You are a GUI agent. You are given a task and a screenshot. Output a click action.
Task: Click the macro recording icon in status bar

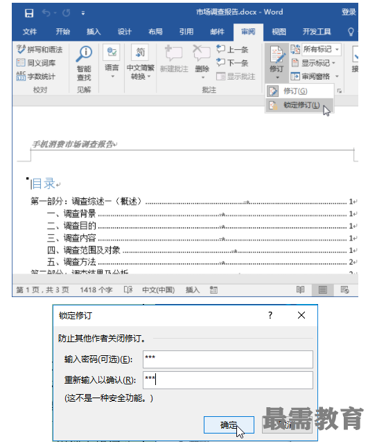pyautogui.click(x=213, y=290)
